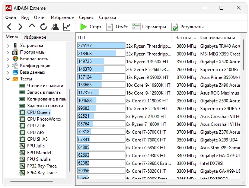Select the Устройства computer icon
The image size is (249, 188).
(15, 45)
